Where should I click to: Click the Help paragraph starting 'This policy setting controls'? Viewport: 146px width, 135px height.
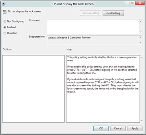coord(102,59)
